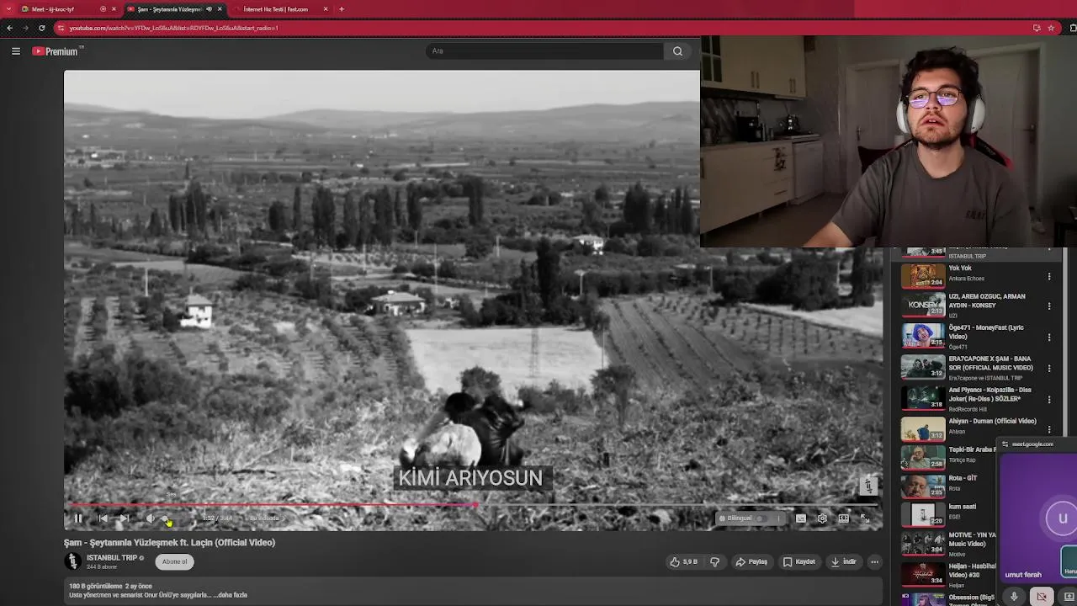Open the install/cast icon in address bar
This screenshot has height=606, width=1077.
(x=1037, y=28)
